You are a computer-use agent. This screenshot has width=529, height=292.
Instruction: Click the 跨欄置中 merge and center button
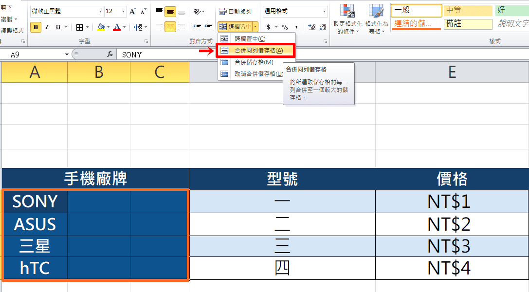(235, 26)
